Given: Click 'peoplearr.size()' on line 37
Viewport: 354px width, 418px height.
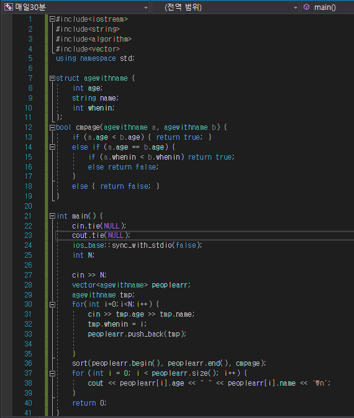Looking at the screenshot, I should [184, 373].
